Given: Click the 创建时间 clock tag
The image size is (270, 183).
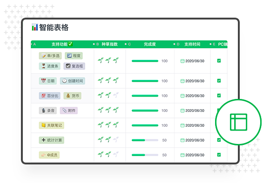Looking at the screenshot, I should coord(73,81).
